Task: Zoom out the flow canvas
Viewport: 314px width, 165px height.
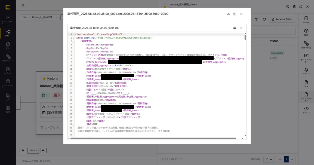Action: (x=23, y=151)
